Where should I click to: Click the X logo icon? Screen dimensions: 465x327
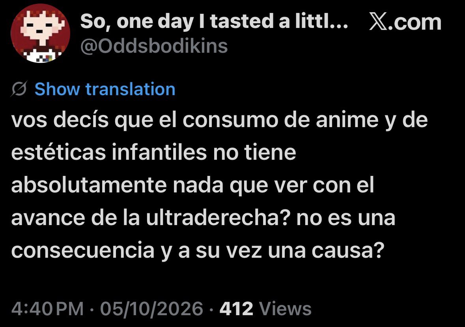(378, 22)
